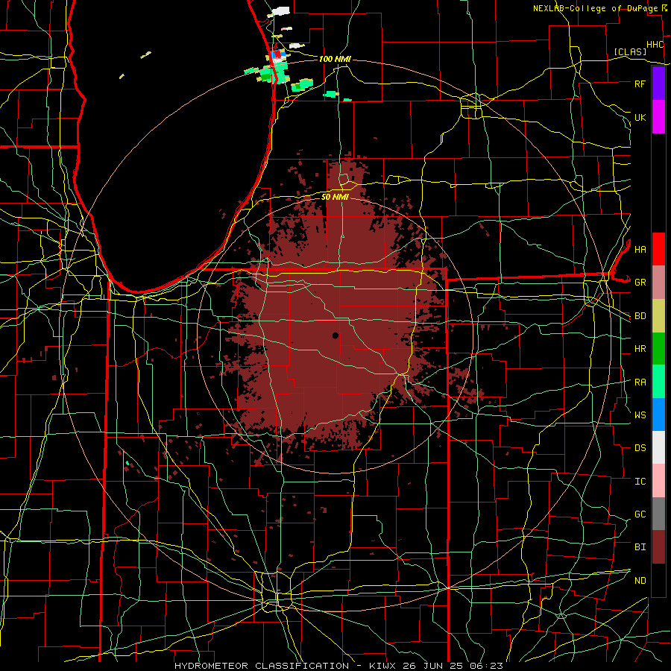
Task: Click the '[CLAS]' units label
Action: 630,51
